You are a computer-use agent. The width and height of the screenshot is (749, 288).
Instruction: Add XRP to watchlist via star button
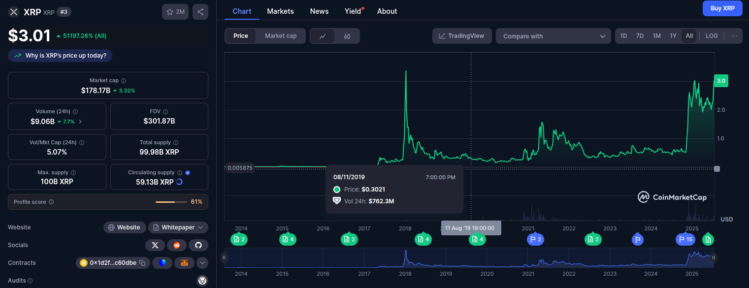point(175,12)
